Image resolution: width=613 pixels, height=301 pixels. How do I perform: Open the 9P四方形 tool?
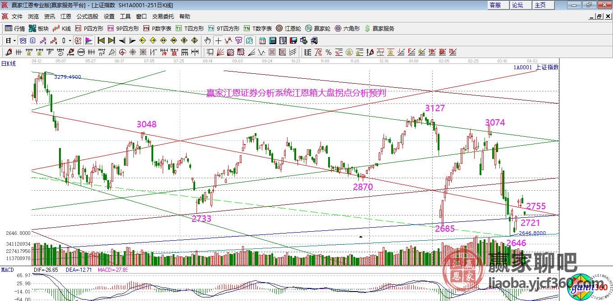click(123, 28)
